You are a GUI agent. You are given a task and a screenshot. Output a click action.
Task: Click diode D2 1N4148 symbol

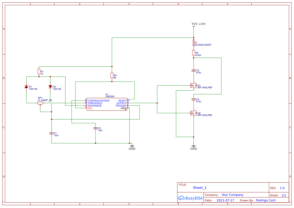click(x=50, y=87)
